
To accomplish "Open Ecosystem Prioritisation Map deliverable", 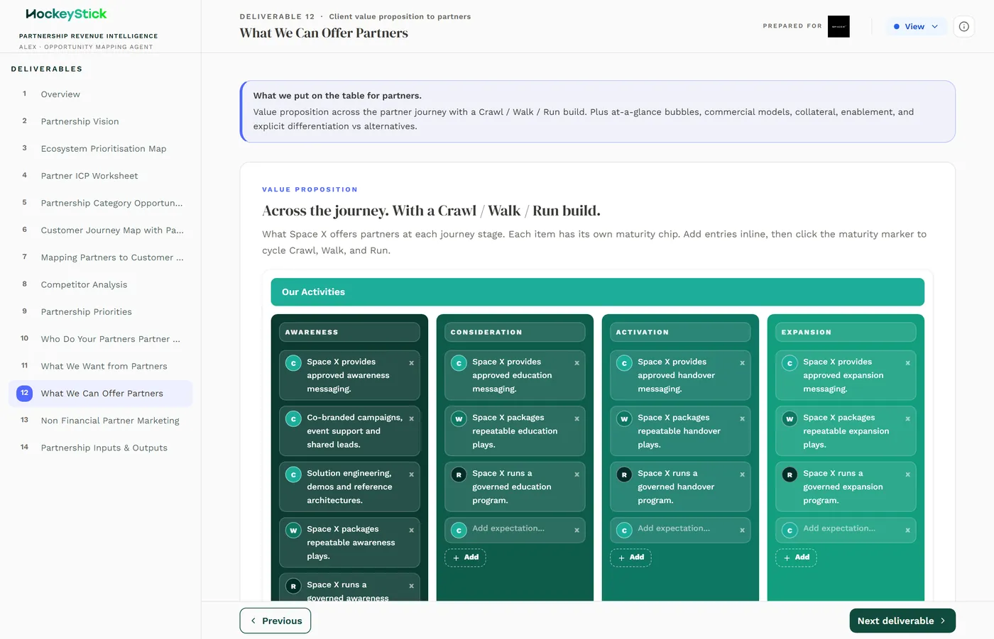I will click(100, 149).
